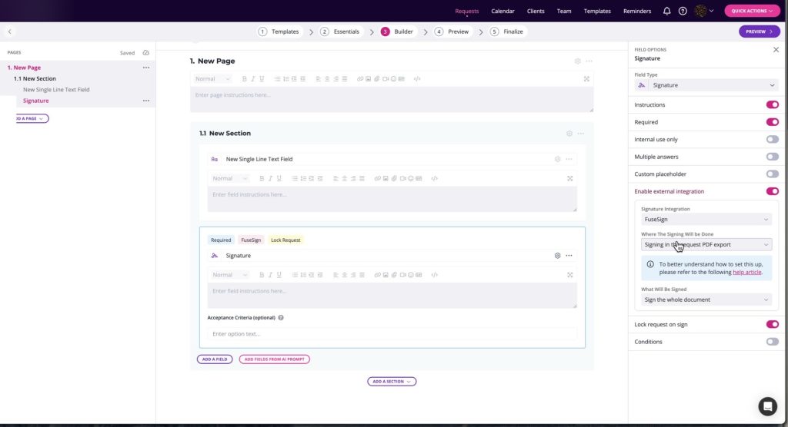Open What Will Be Signed dropdown

tap(706, 300)
